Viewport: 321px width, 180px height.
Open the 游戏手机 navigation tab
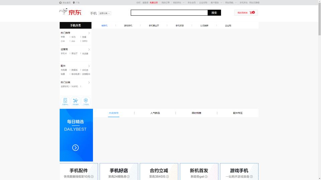(x=128, y=26)
